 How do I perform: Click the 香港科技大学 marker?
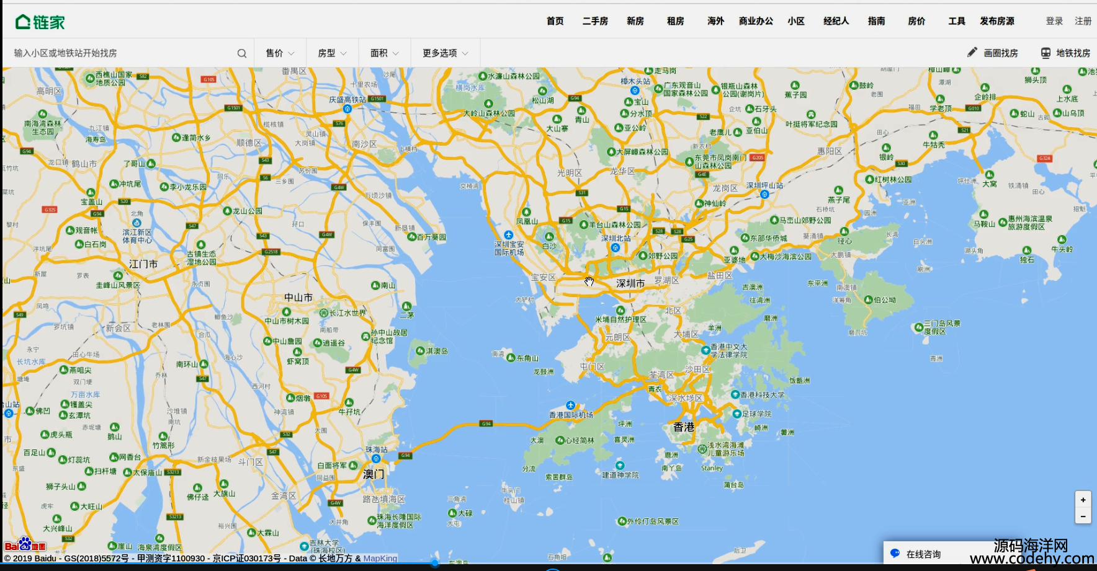pos(735,394)
